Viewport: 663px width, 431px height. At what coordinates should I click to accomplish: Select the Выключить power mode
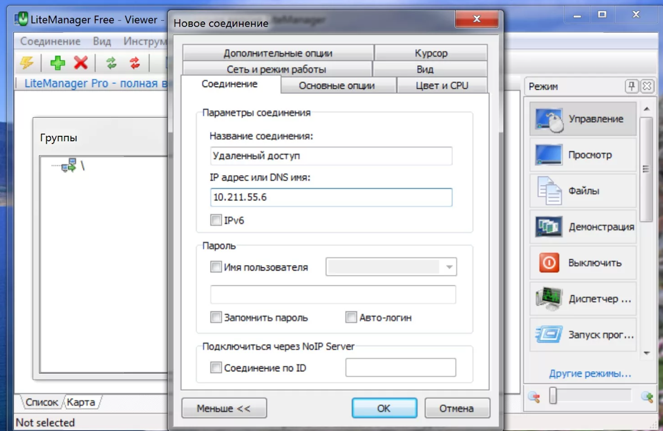click(x=582, y=263)
